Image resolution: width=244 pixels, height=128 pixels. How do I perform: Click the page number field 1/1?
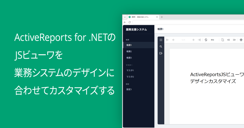[x=183, y=40]
